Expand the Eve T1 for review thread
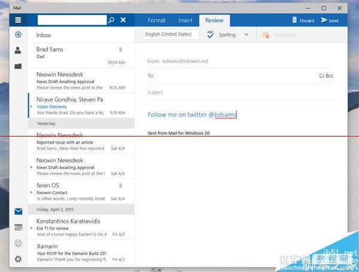The height and width of the screenshot is (272, 359). [x=32, y=228]
